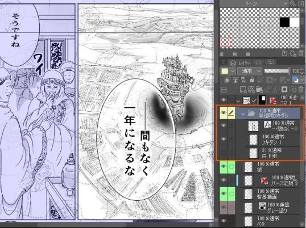Select the コマ1 black-white mask thumbnail

click(x=262, y=100)
